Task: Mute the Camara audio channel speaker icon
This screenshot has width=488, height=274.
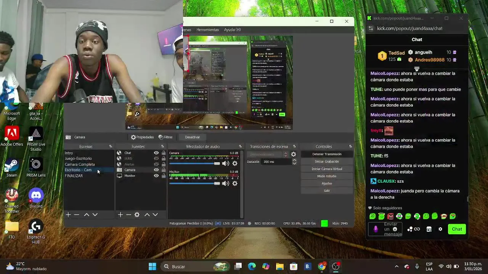Action: [226, 163]
